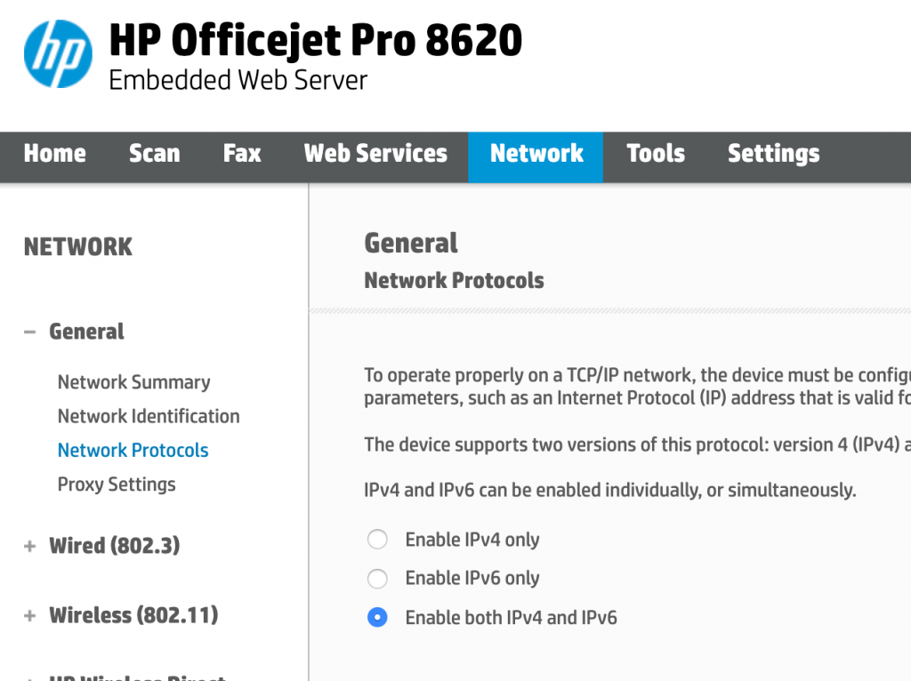Switch to the Settings tab

[773, 153]
